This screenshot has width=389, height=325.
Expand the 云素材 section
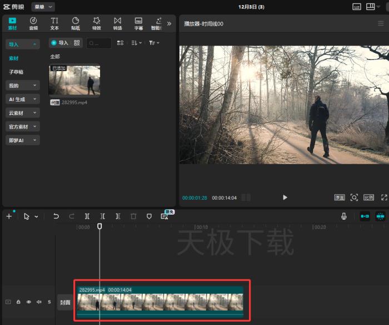[x=22, y=113]
